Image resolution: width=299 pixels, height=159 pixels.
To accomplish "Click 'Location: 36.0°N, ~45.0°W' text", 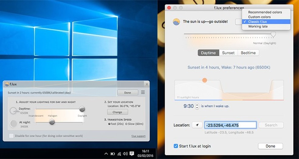I will [x=124, y=106].
